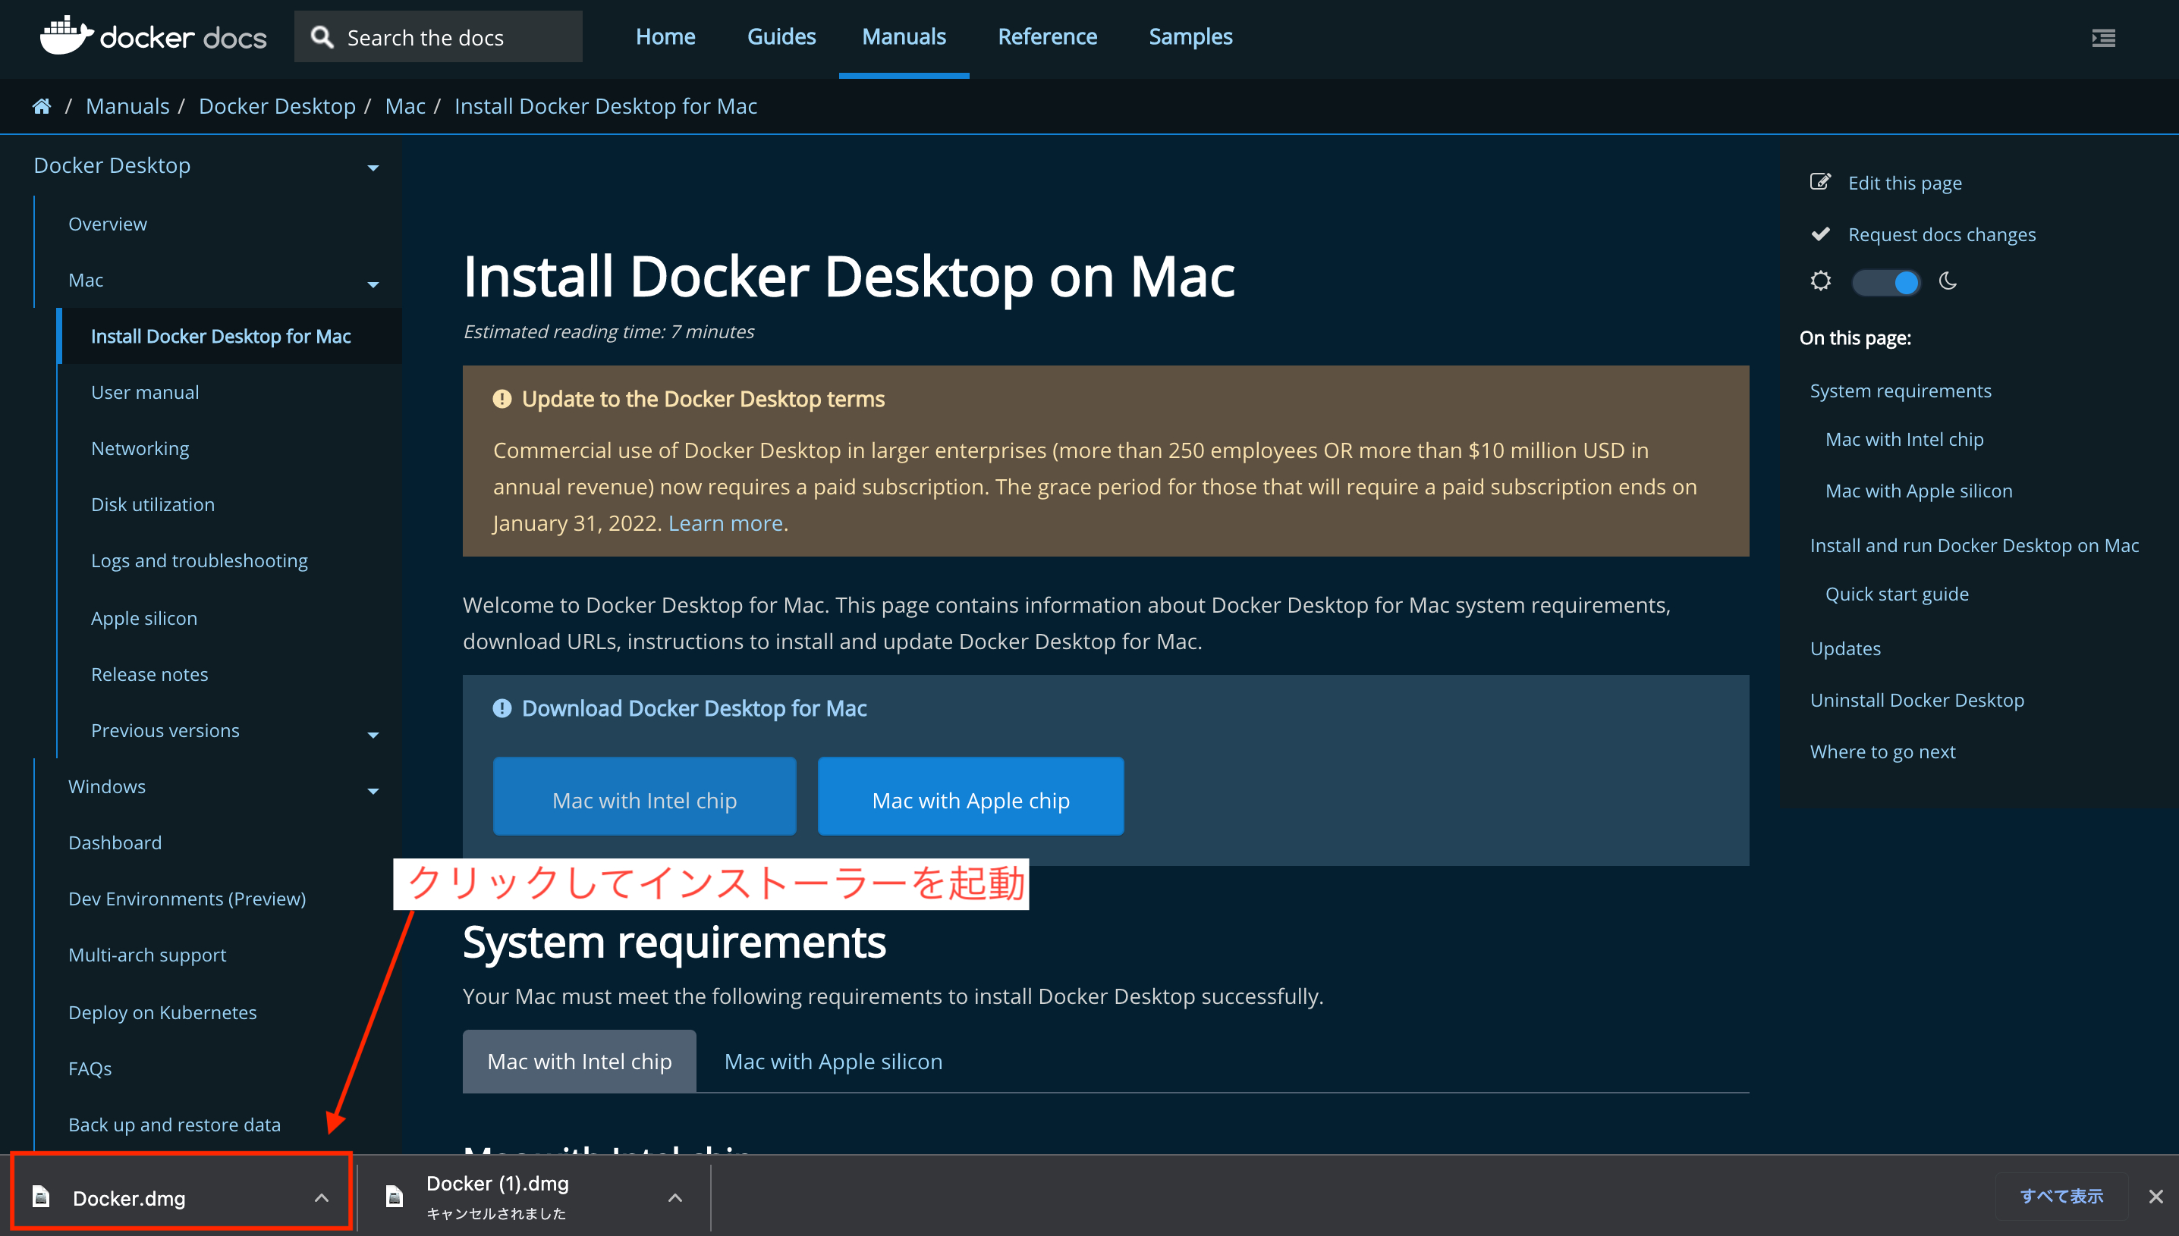Image resolution: width=2179 pixels, height=1236 pixels.
Task: Toggle the dark theme switch
Action: (1885, 282)
